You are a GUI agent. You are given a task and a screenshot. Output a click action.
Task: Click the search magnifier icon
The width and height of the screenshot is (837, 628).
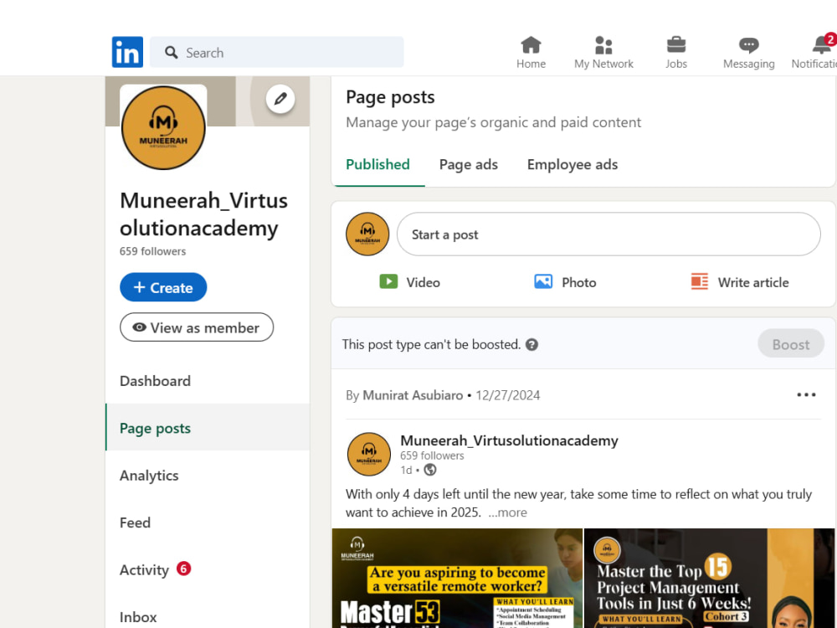[171, 52]
